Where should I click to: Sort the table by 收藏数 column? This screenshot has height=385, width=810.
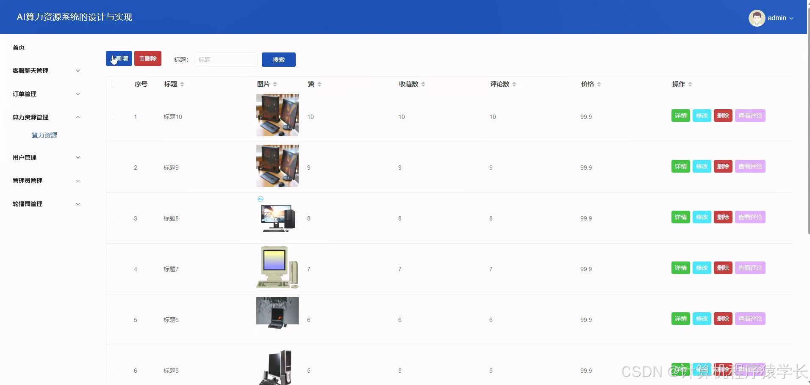click(x=424, y=84)
